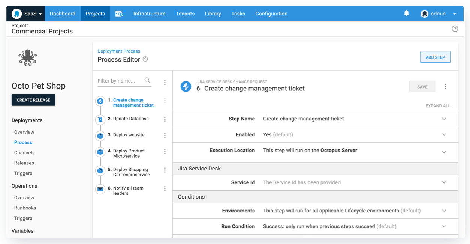470x244 pixels.
Task: Open the Infrastructure menu
Action: (x=149, y=14)
